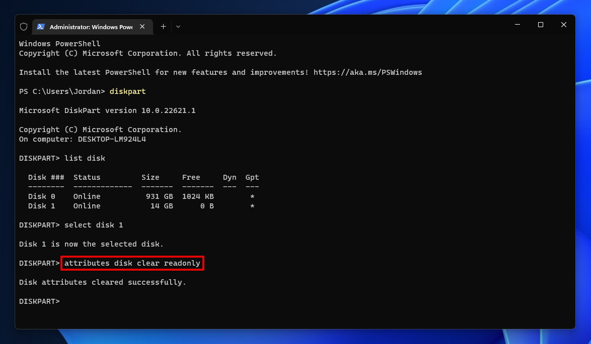Click the '1024 KB' free value
The image size is (591, 344).
coord(198,196)
